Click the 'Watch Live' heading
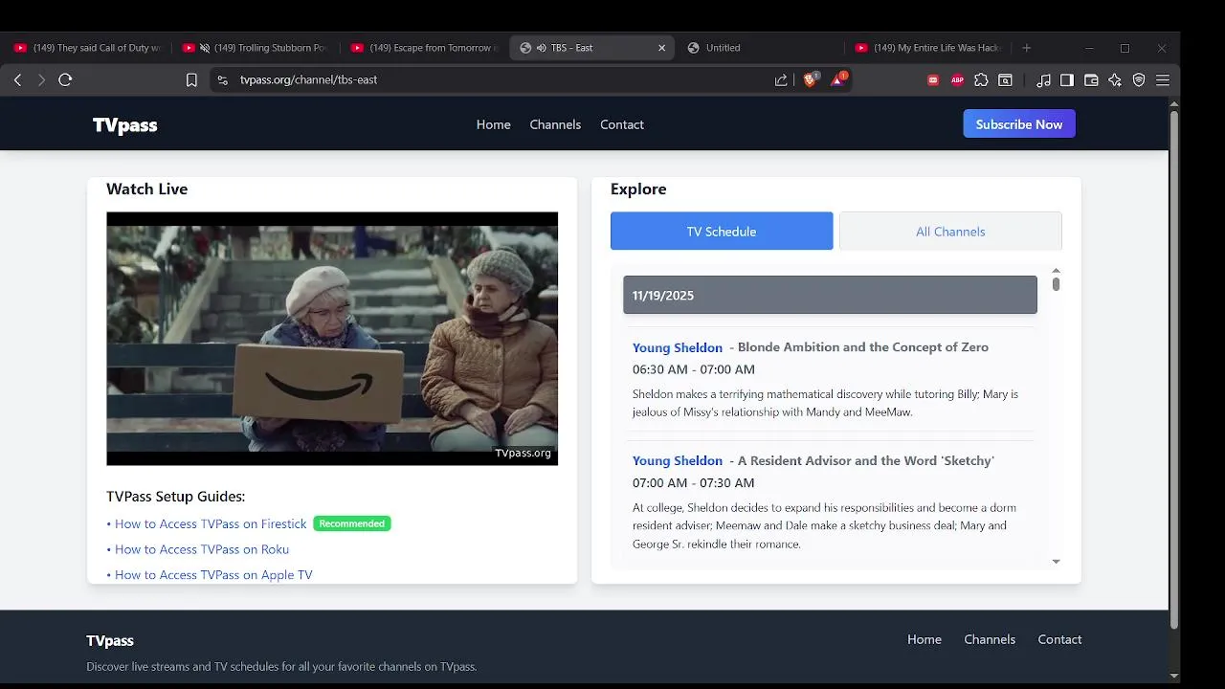 tap(147, 189)
